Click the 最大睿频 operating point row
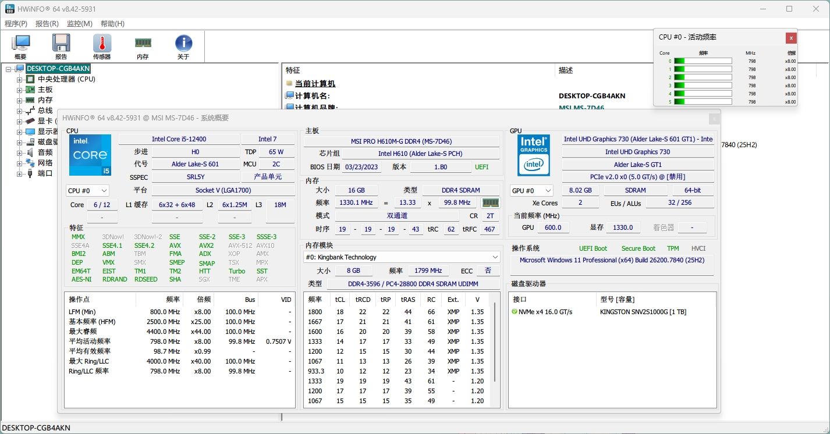 [179, 332]
